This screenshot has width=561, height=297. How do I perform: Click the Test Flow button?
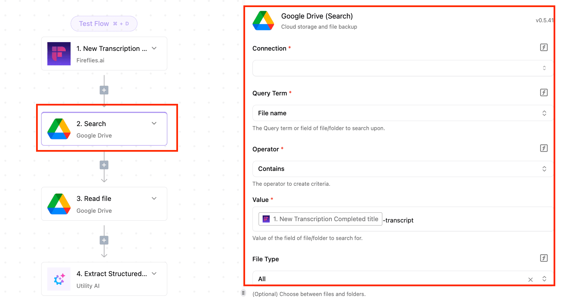pos(104,24)
